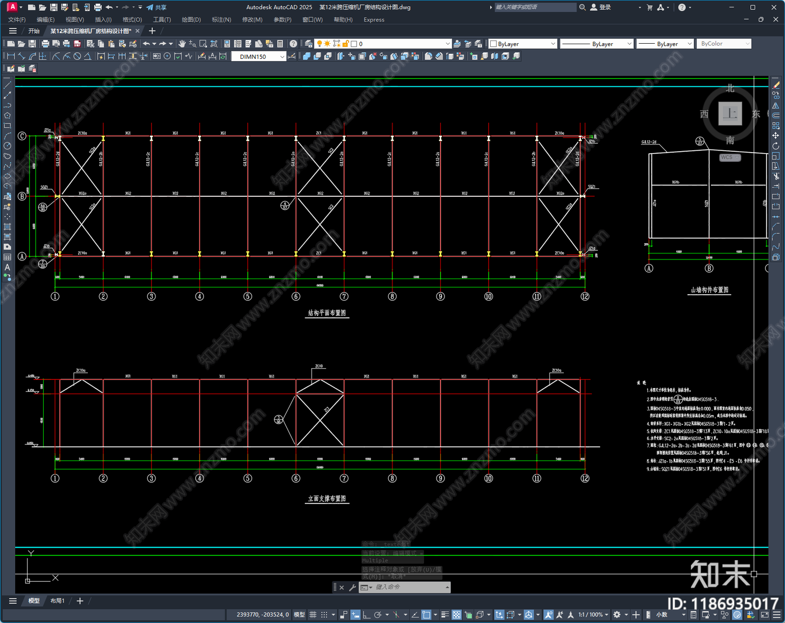This screenshot has width=785, height=623.
Task: Click the command line input field
Action: (x=409, y=587)
